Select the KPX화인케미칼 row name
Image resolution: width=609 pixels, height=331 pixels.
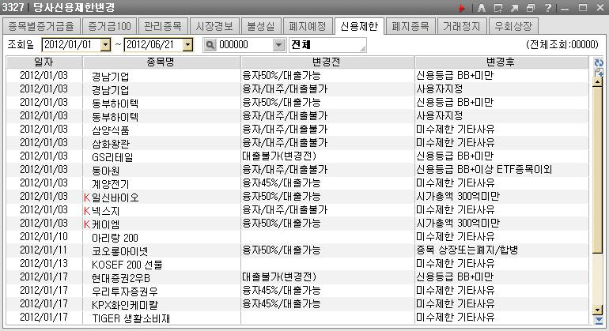click(125, 305)
